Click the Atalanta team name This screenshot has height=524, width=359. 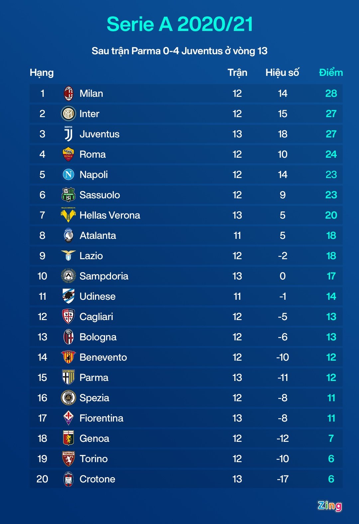point(98,236)
